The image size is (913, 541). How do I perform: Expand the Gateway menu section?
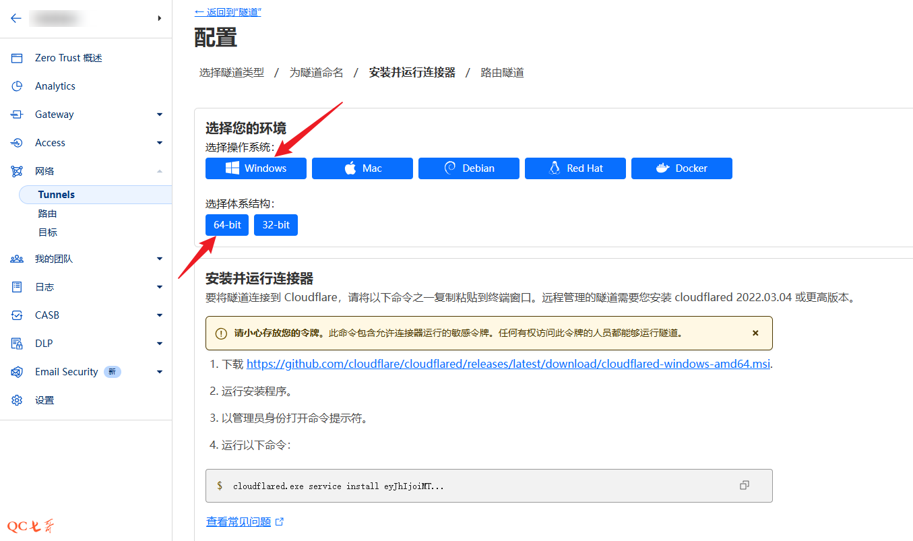[x=160, y=115]
